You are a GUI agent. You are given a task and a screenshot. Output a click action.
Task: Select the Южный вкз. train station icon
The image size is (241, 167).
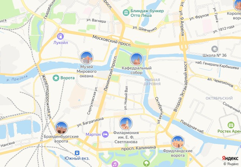[x=77, y=153]
